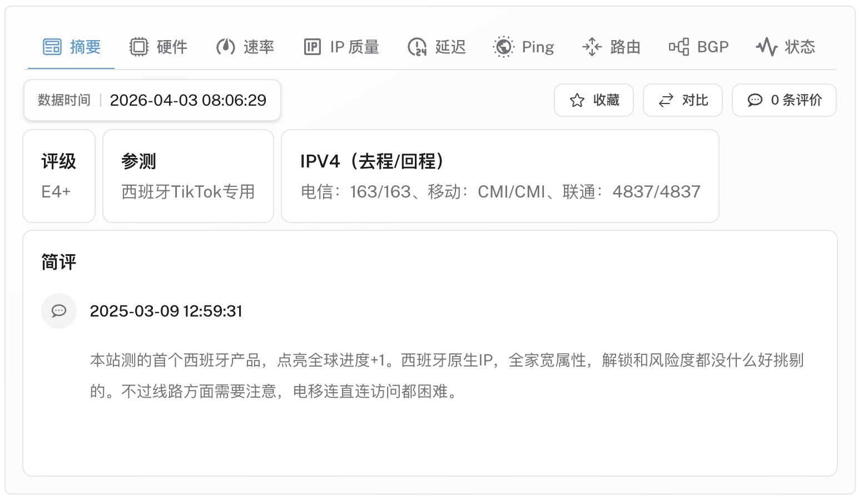The height and width of the screenshot is (504, 863).
Task: Click the summary list icon beside 摘要
Action: (x=52, y=47)
